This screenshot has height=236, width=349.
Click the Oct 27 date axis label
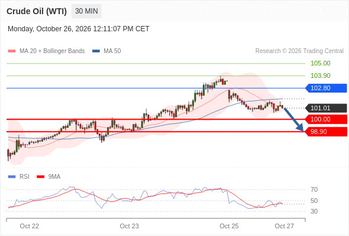tap(285, 226)
